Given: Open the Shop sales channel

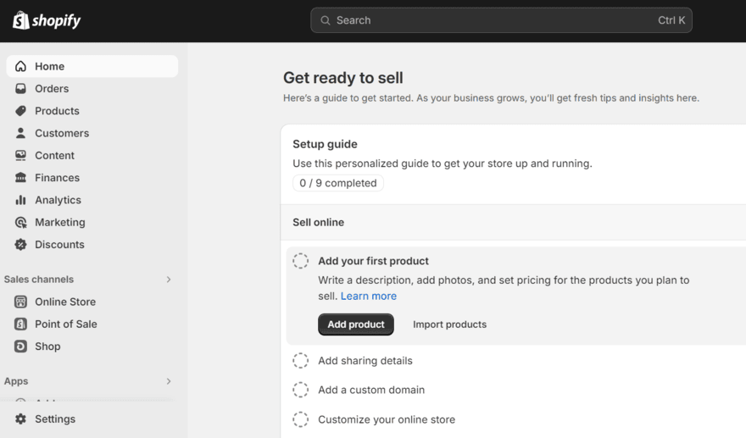Looking at the screenshot, I should [x=92, y=347].
